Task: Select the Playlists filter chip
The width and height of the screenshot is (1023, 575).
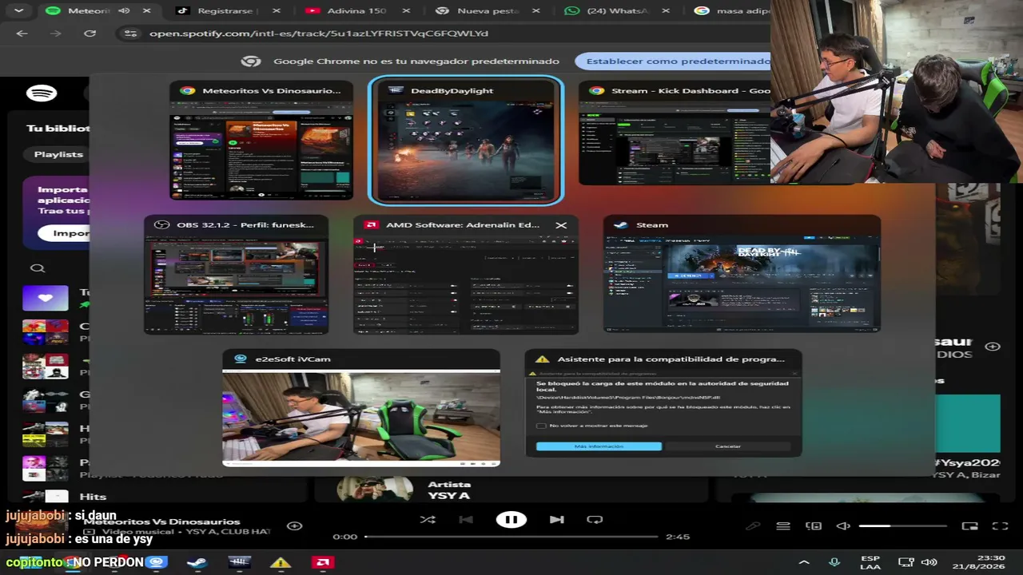Action: [x=58, y=154]
